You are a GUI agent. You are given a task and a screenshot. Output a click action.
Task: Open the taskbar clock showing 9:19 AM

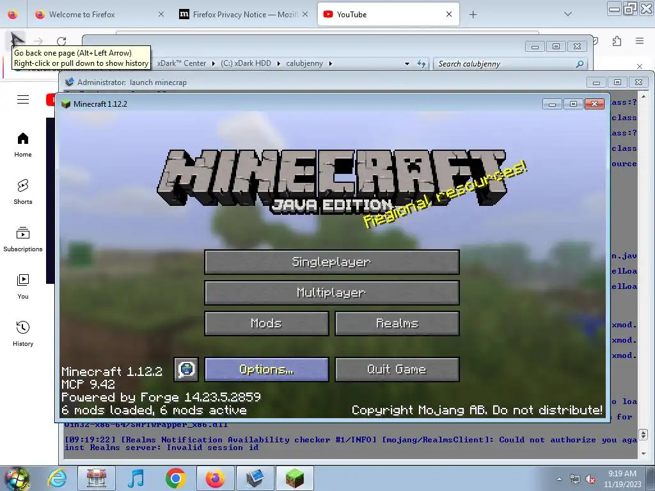(622, 479)
